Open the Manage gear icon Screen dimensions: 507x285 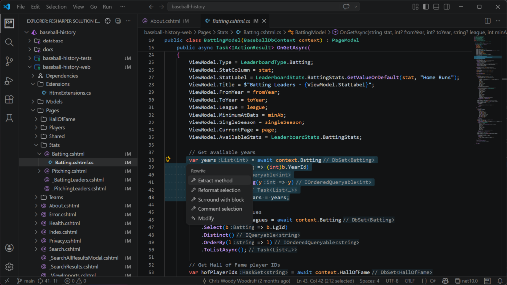tap(9, 267)
